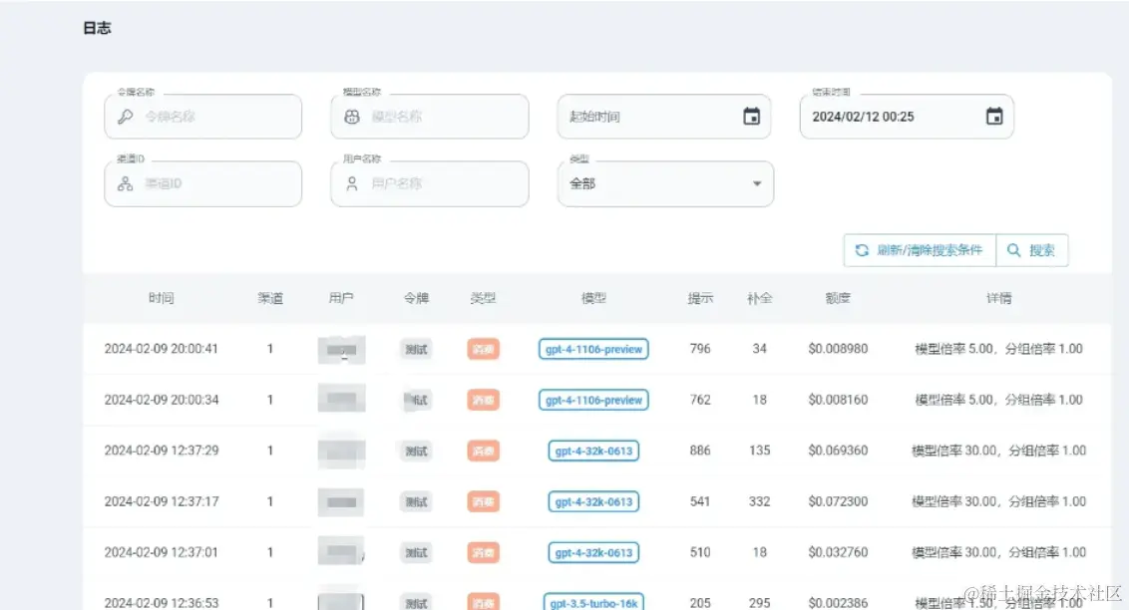Click timestamp 2024-02-09 12:37:17

[162, 502]
